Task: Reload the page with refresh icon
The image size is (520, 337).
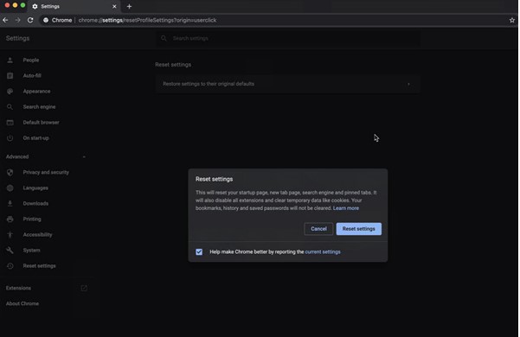Action: (x=30, y=20)
